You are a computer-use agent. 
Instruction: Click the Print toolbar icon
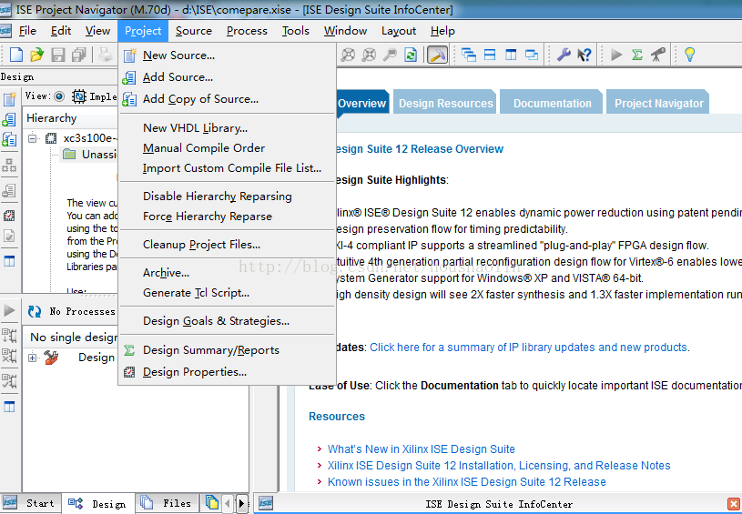click(x=105, y=55)
